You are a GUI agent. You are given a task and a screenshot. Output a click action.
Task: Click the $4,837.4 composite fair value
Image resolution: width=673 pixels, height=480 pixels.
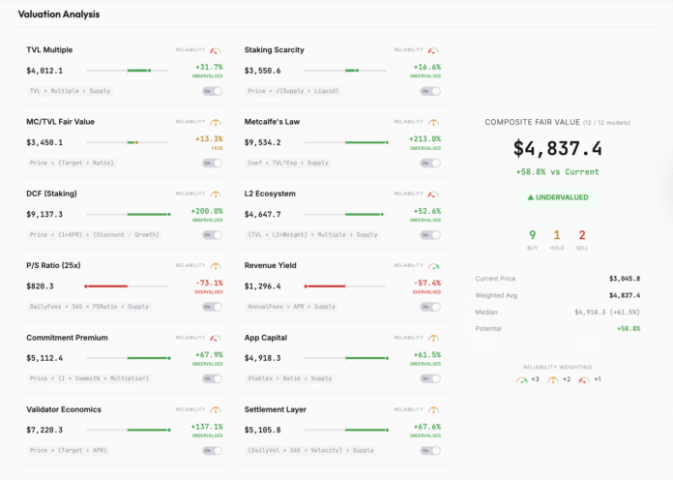click(x=558, y=149)
